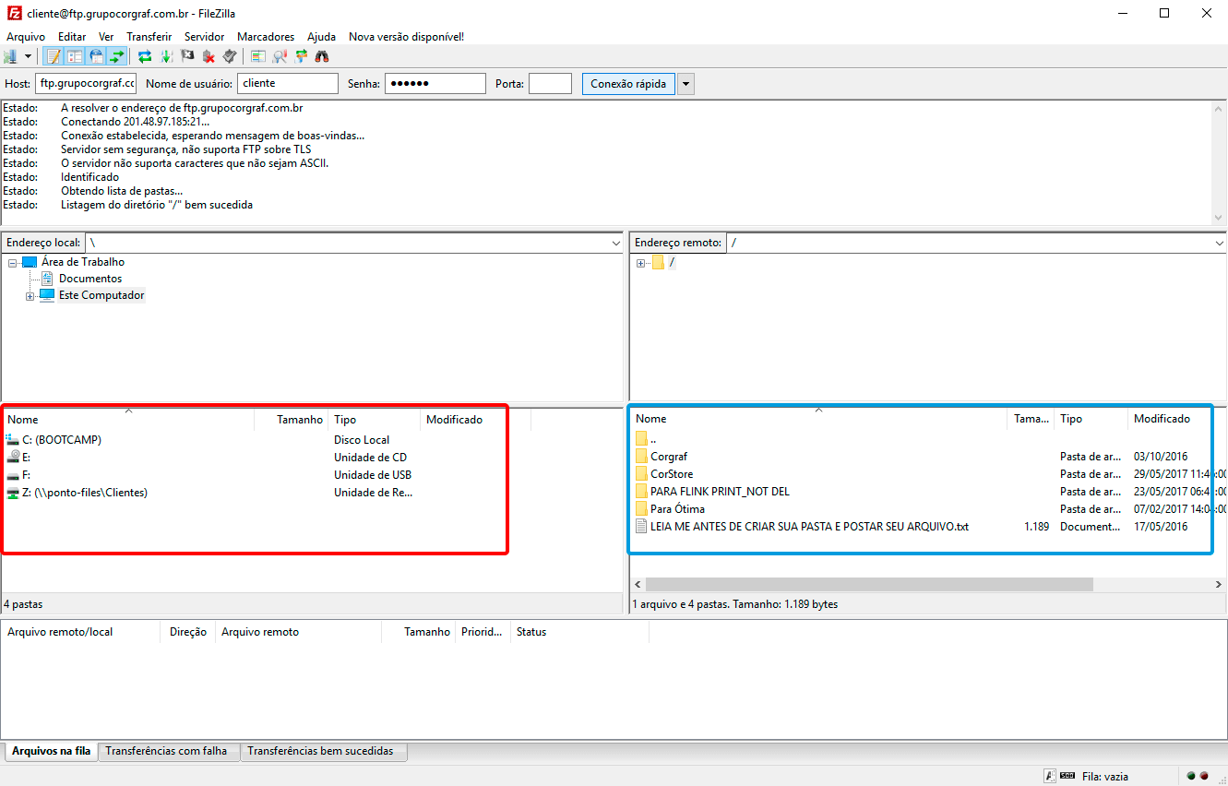Focus the Host input field

point(86,83)
